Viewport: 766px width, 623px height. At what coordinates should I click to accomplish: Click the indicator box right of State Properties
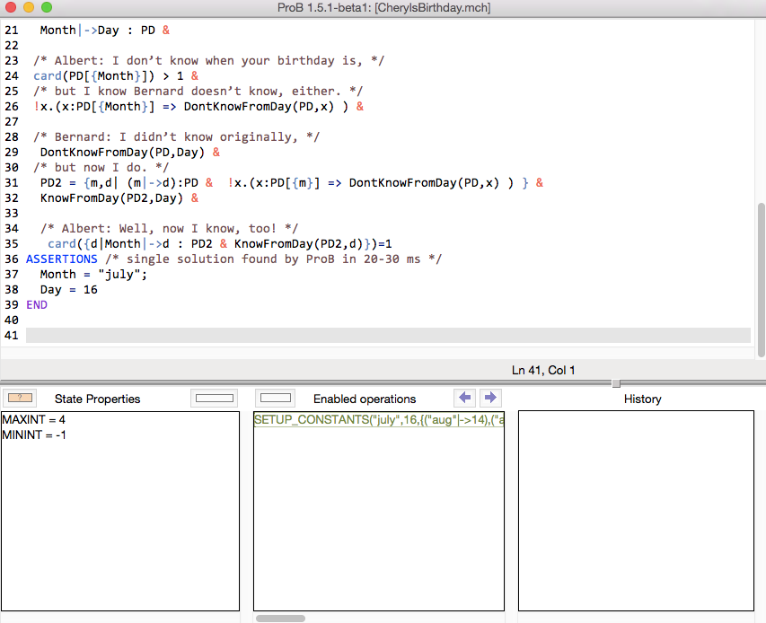tap(215, 398)
